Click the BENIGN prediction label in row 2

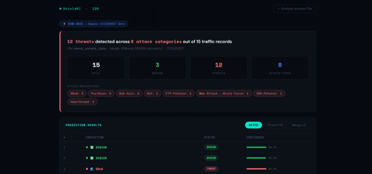click(x=101, y=158)
